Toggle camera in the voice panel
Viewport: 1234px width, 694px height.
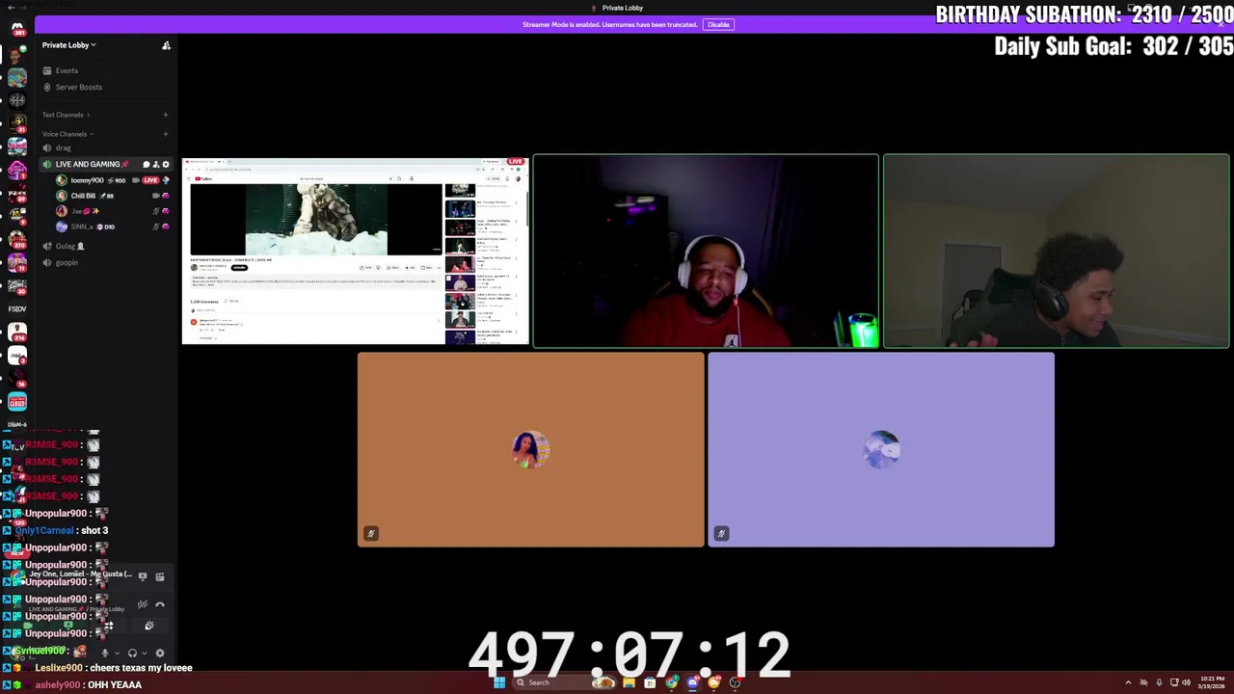click(28, 626)
